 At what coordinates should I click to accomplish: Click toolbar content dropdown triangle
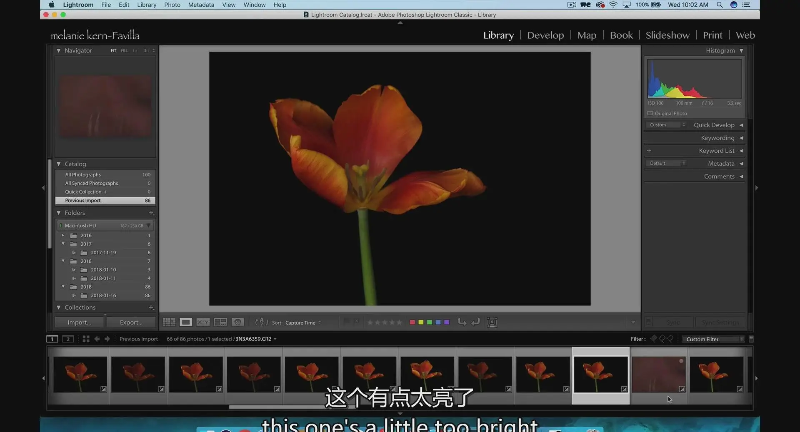(633, 322)
